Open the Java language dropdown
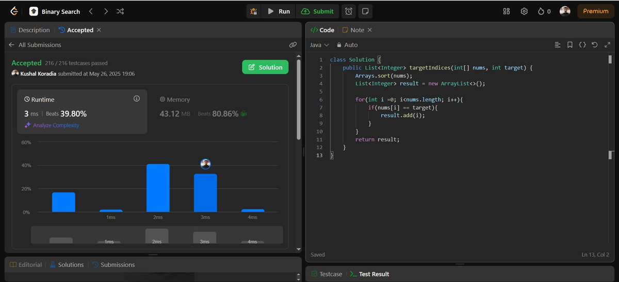619x282 pixels. pos(319,45)
